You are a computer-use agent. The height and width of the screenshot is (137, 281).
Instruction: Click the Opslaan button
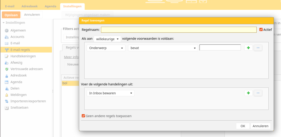[x=11, y=15]
